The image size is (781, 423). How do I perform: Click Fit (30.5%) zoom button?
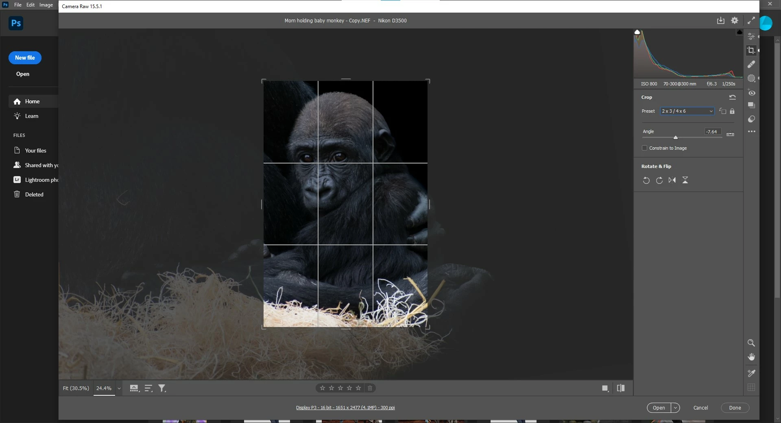(x=76, y=388)
